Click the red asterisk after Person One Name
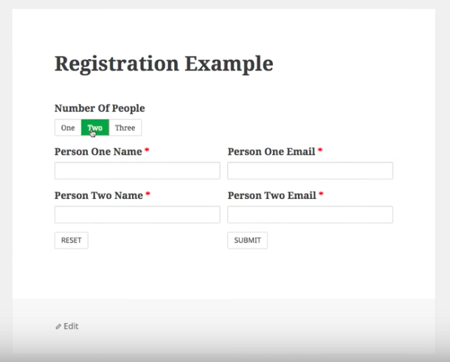Viewport: 450px width, 362px height. point(147,150)
